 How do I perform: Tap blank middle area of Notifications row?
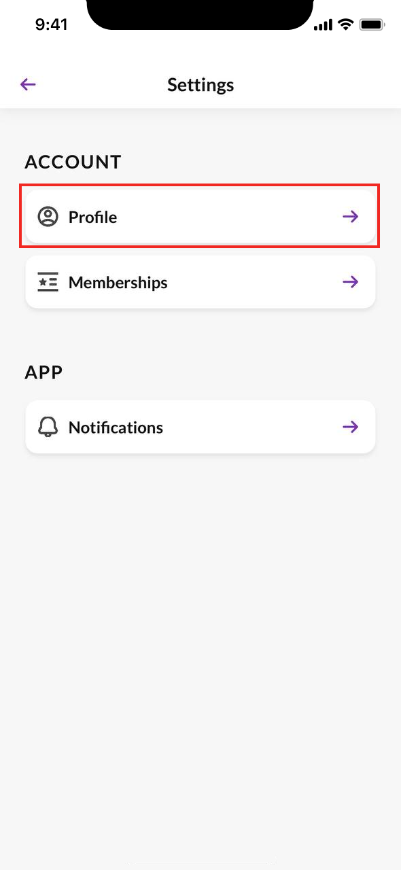251,427
